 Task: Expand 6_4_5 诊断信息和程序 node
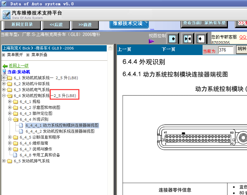(10, 137)
